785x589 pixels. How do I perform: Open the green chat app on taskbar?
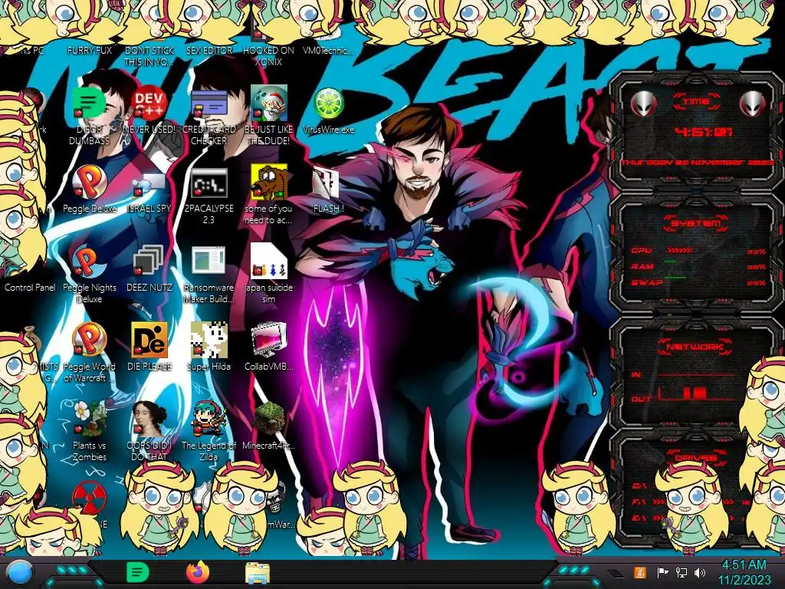click(137, 572)
